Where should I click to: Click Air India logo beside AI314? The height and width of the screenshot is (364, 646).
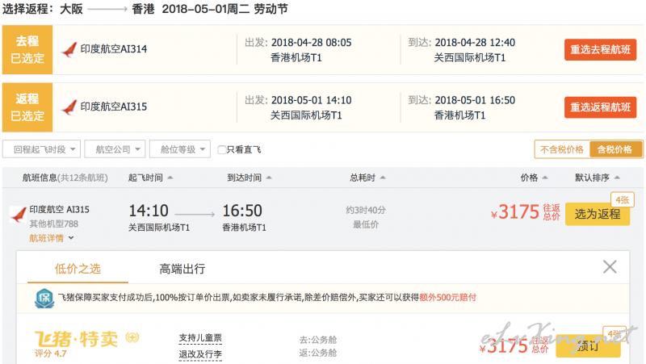69,49
